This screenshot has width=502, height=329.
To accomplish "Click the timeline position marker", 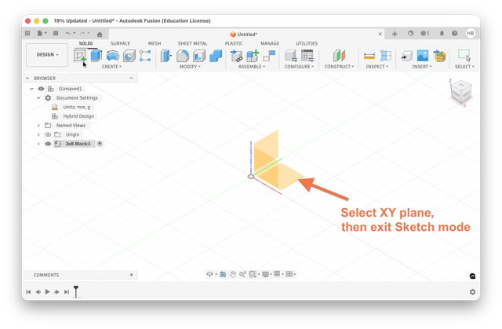I will point(76,291).
